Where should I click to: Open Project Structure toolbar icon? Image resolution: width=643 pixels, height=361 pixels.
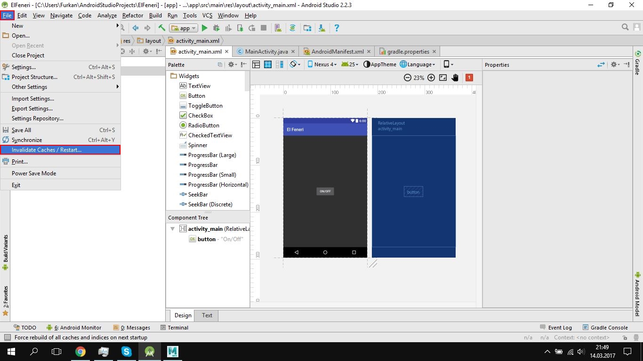coord(307,28)
